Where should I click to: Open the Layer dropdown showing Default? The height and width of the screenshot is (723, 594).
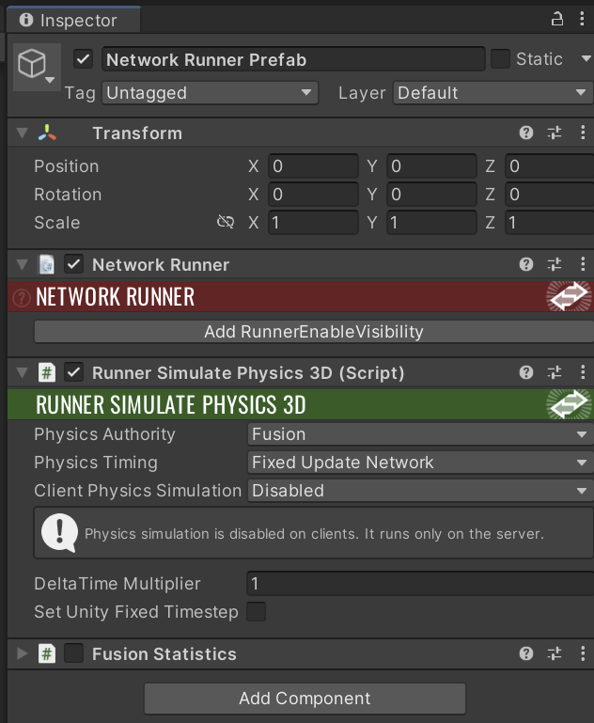coord(493,93)
